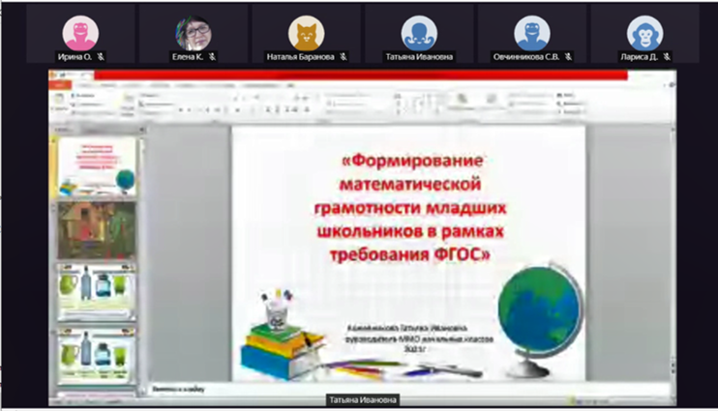718x411 pixels.
Task: Select the fourth slide thumbnail in panel
Action: click(97, 354)
